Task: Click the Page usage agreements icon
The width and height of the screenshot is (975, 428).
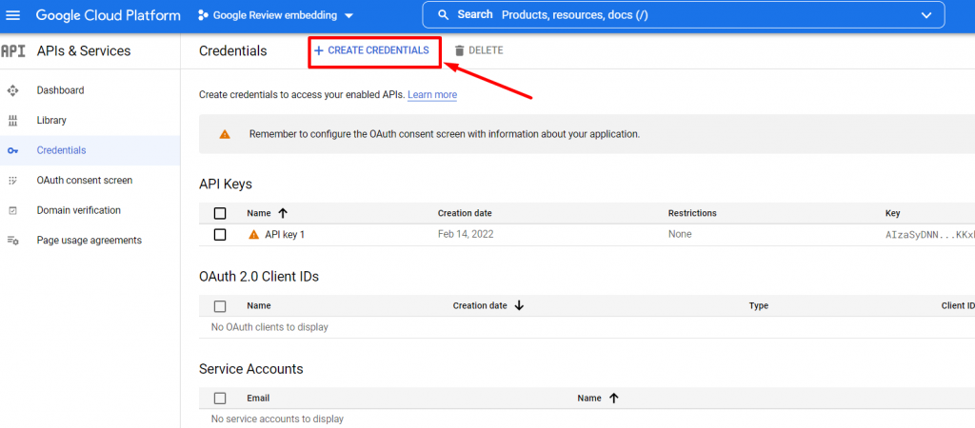Action: coord(12,241)
